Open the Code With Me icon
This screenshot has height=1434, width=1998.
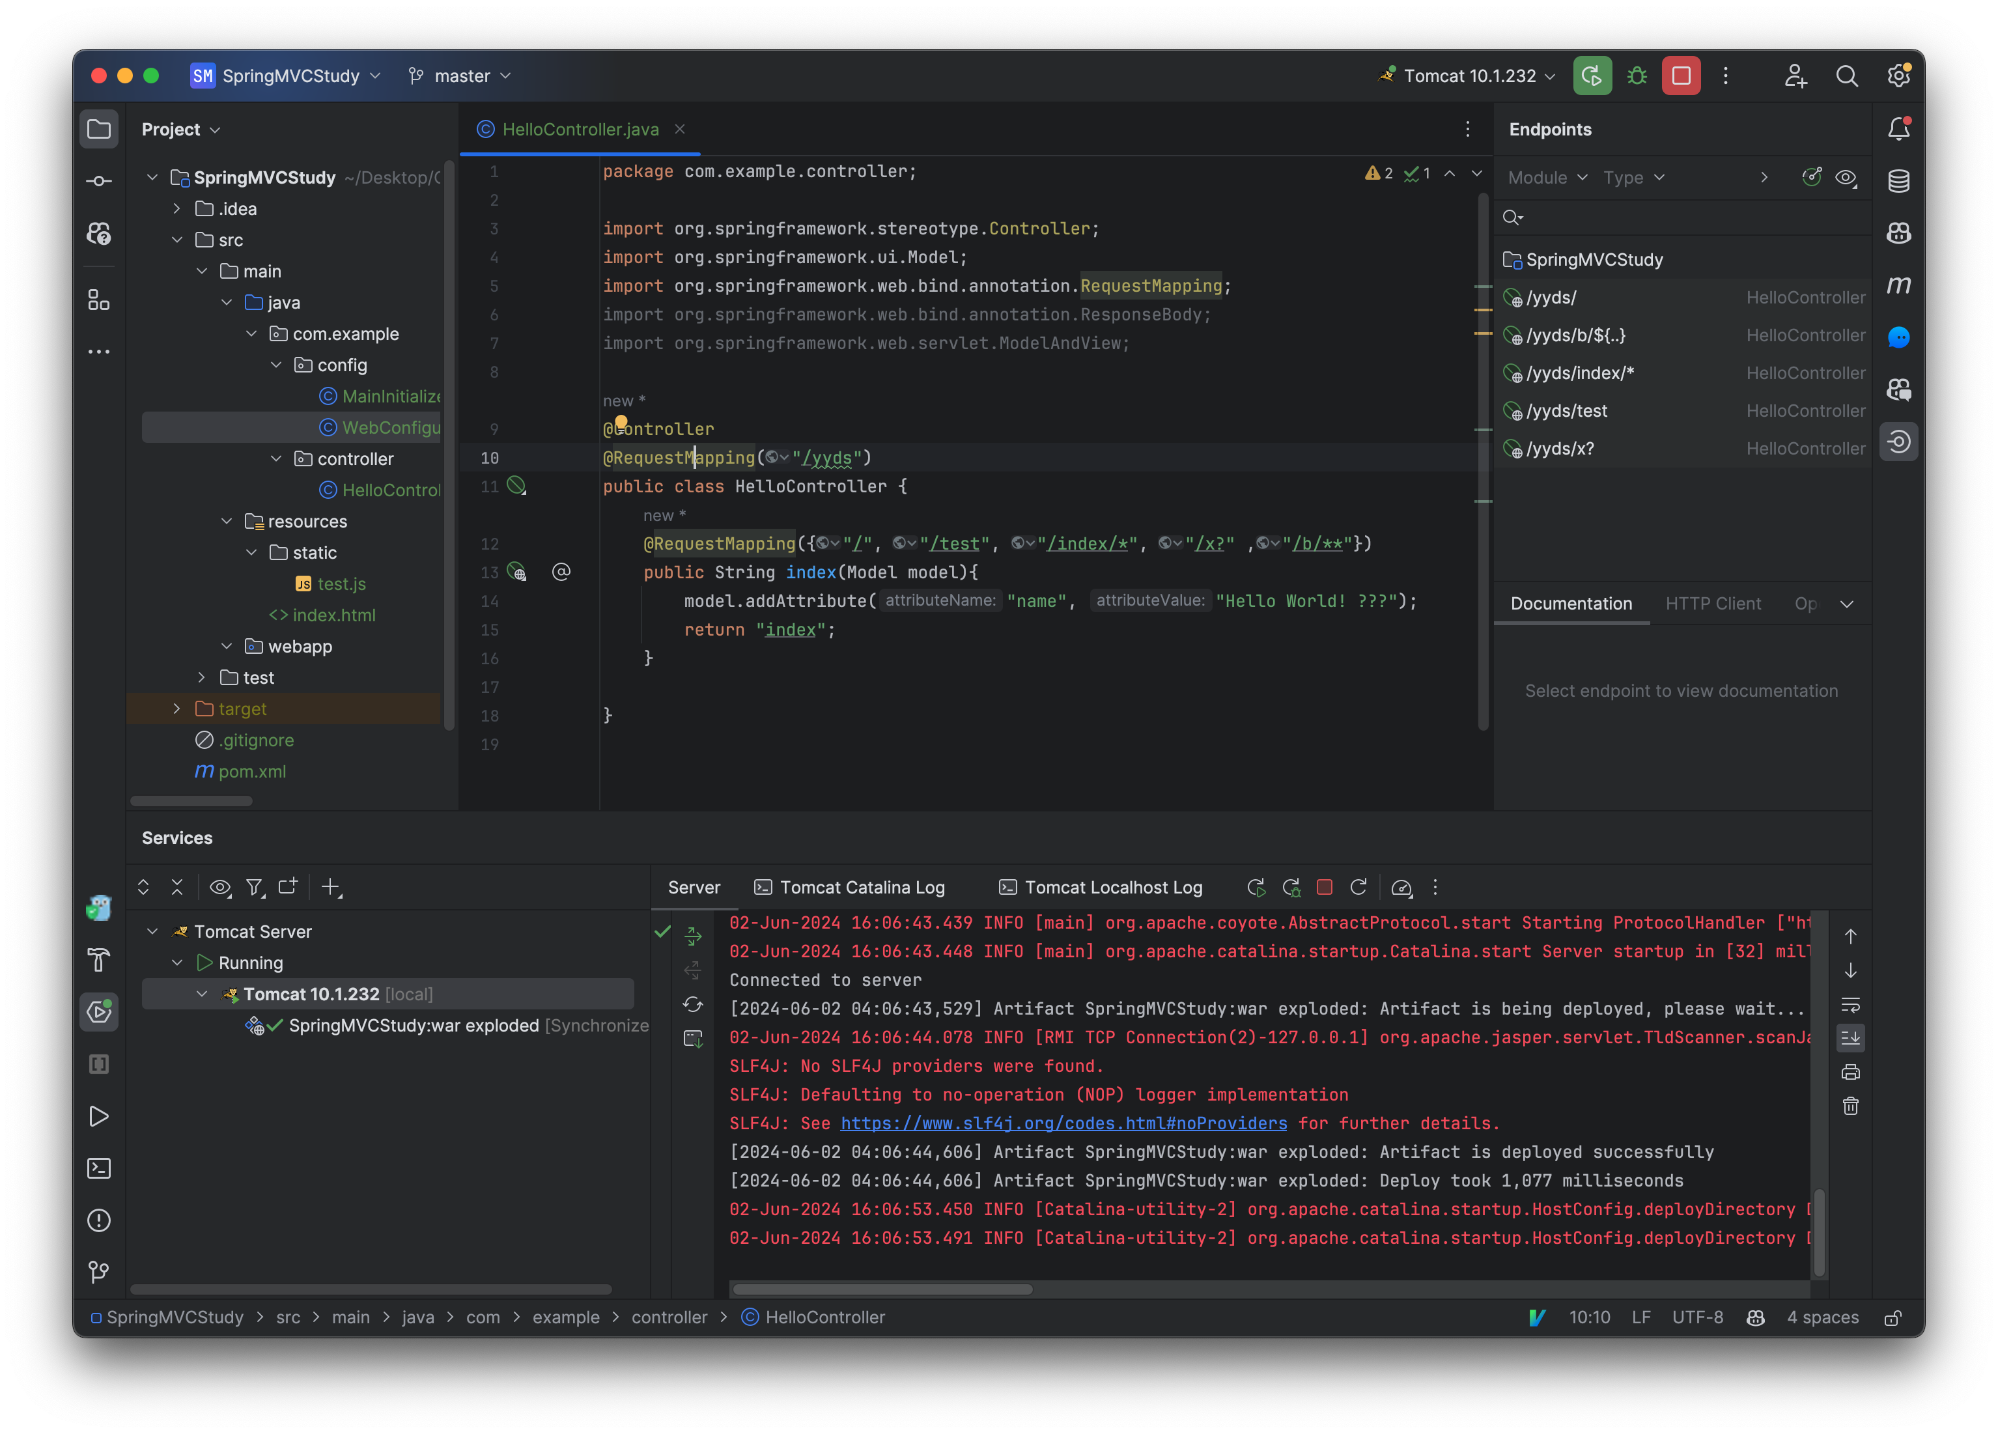(1795, 76)
